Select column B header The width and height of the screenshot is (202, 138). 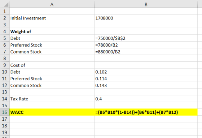point(146,4)
